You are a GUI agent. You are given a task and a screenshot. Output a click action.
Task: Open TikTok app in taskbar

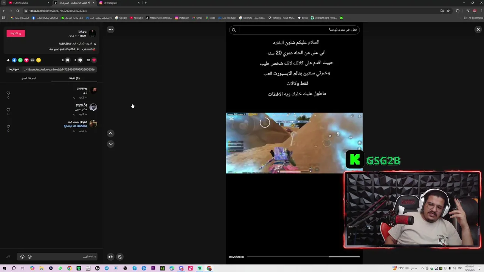coord(190,268)
